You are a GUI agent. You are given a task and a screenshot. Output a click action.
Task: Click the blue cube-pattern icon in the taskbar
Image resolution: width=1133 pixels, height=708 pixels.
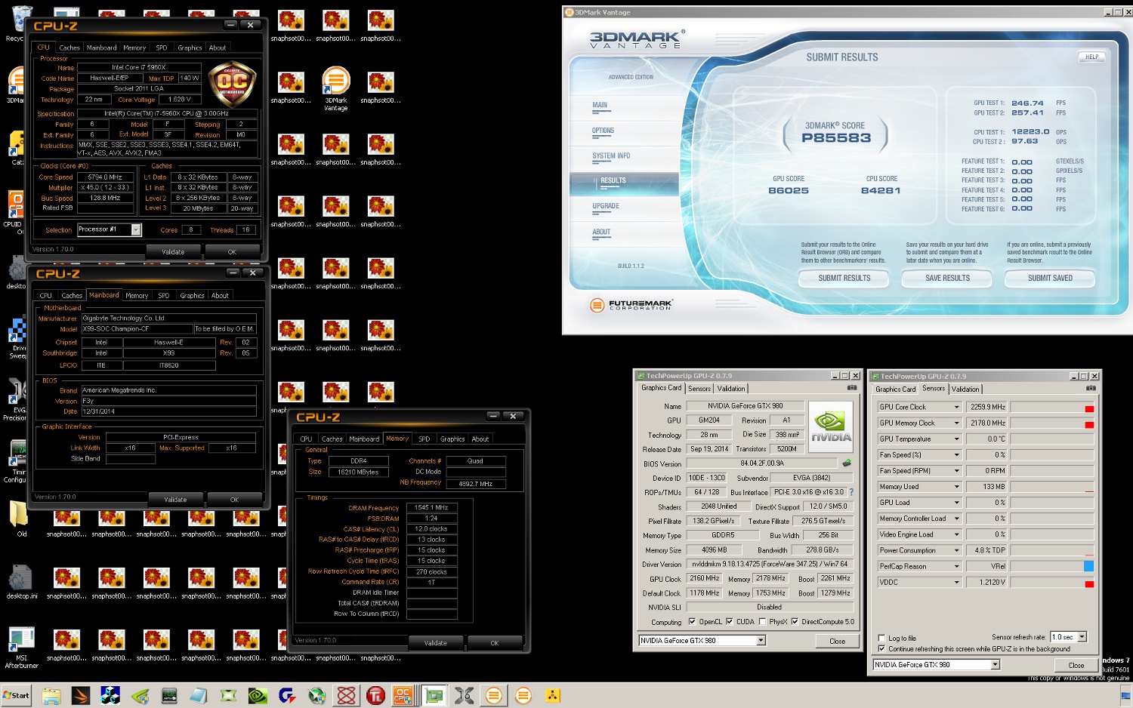pyautogui.click(x=110, y=696)
